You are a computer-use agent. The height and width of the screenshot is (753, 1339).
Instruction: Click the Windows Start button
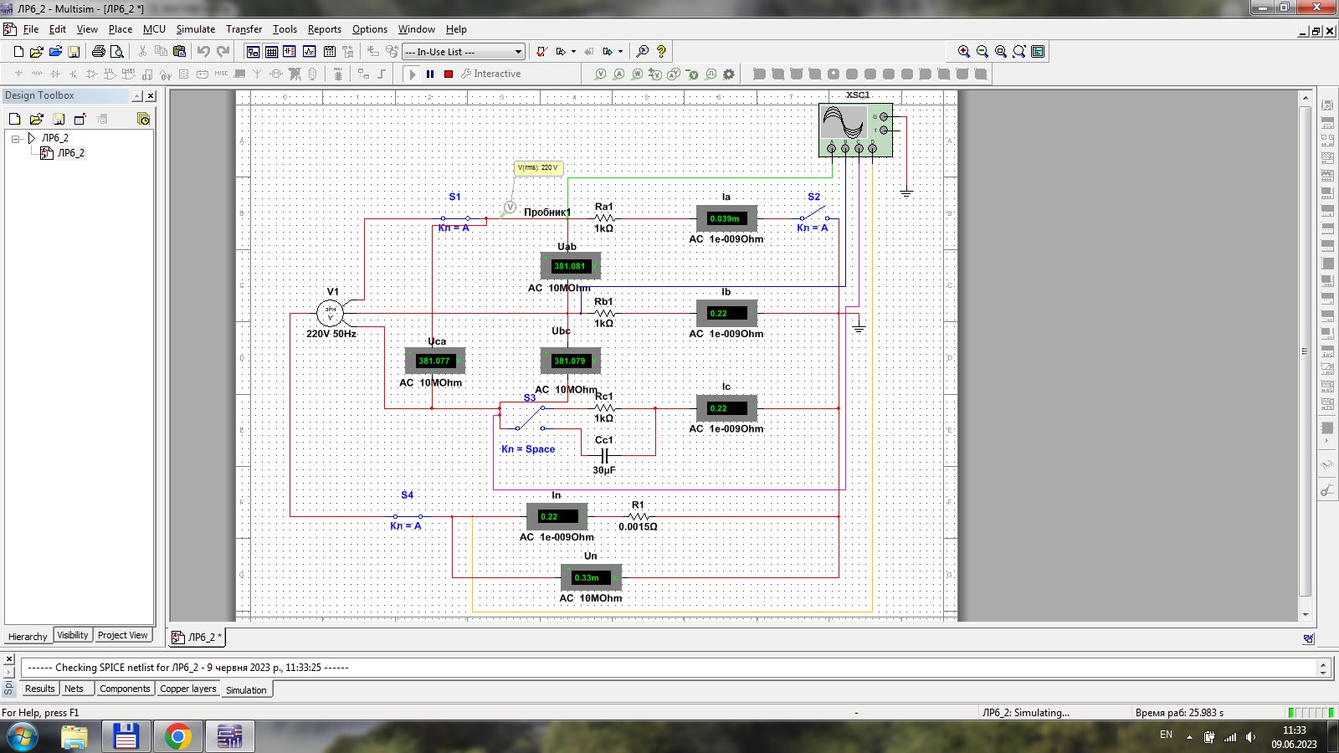click(x=23, y=737)
